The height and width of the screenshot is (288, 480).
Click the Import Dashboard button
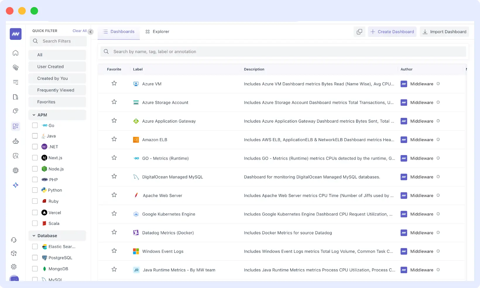coord(444,32)
